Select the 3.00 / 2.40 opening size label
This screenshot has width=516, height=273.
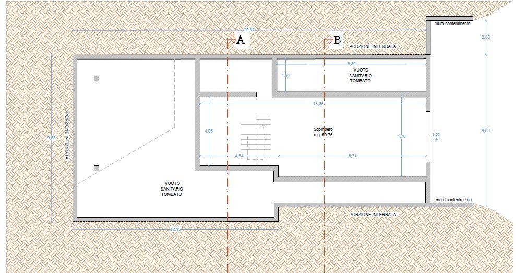pyautogui.click(x=436, y=137)
